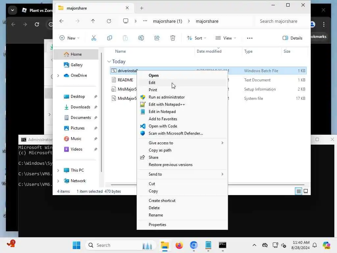Reload the page in the Chrome window
Image resolution: width=337 pixels, height=253 pixels.
[x=37, y=24]
